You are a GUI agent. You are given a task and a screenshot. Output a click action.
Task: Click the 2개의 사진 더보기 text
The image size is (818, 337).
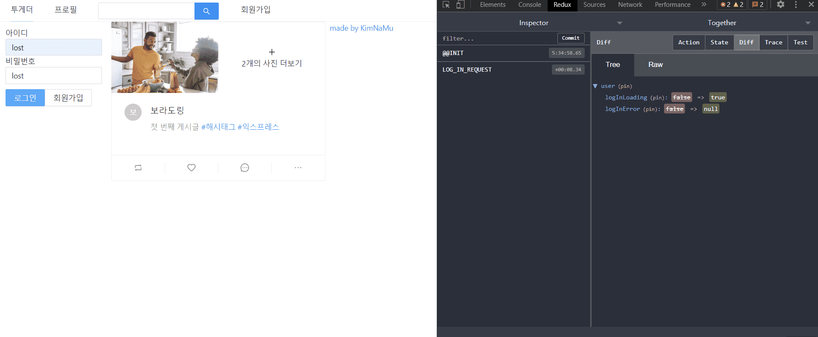pos(272,64)
